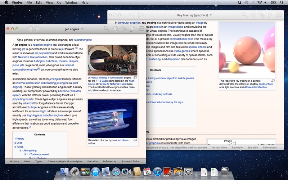Screen dimensions: 288x180
Task: Click the turbofan airflow simulation thumbnail
Action: click(x=112, y=119)
